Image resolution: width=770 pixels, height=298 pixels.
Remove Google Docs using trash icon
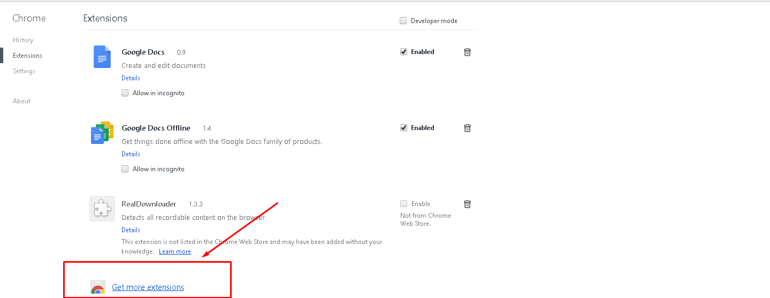[467, 52]
